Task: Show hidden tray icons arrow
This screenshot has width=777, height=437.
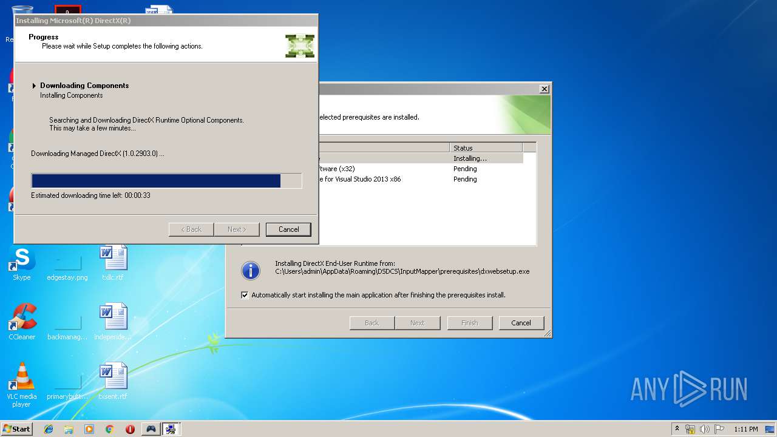Action: 677,429
